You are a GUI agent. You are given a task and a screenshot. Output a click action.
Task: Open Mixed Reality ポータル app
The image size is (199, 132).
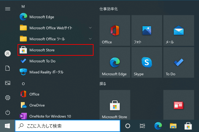[55, 72]
